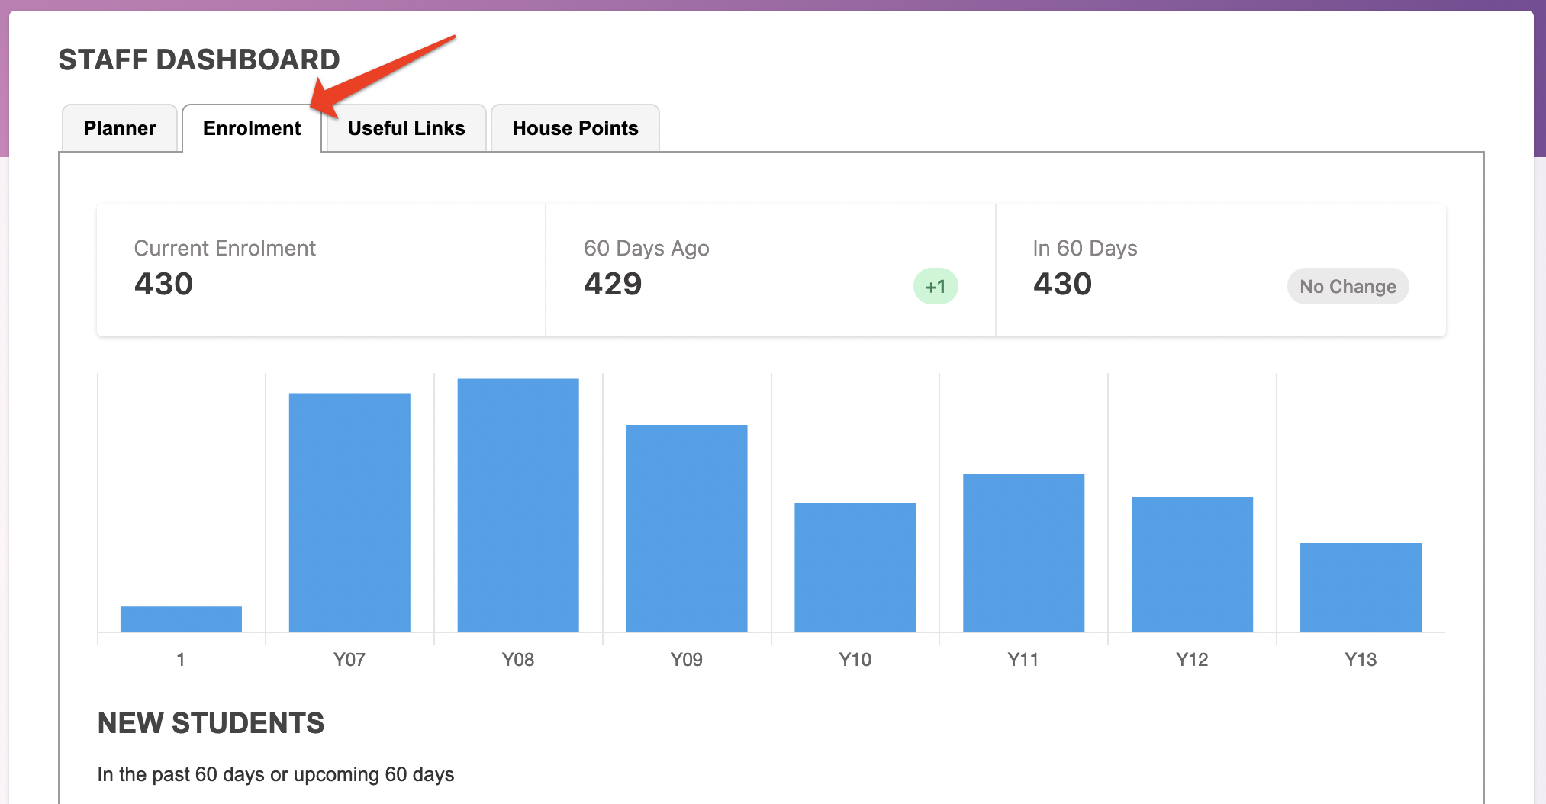
Task: Select the Y07 bar in the chart
Action: [x=349, y=512]
